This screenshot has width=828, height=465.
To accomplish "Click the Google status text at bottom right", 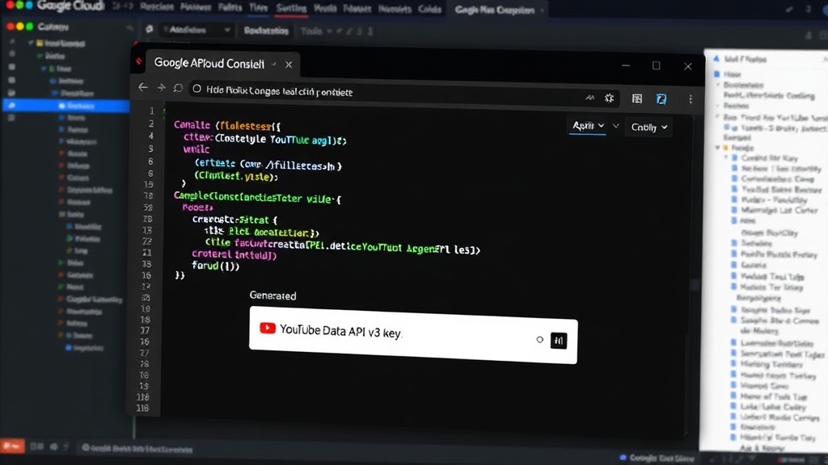I will click(661, 459).
